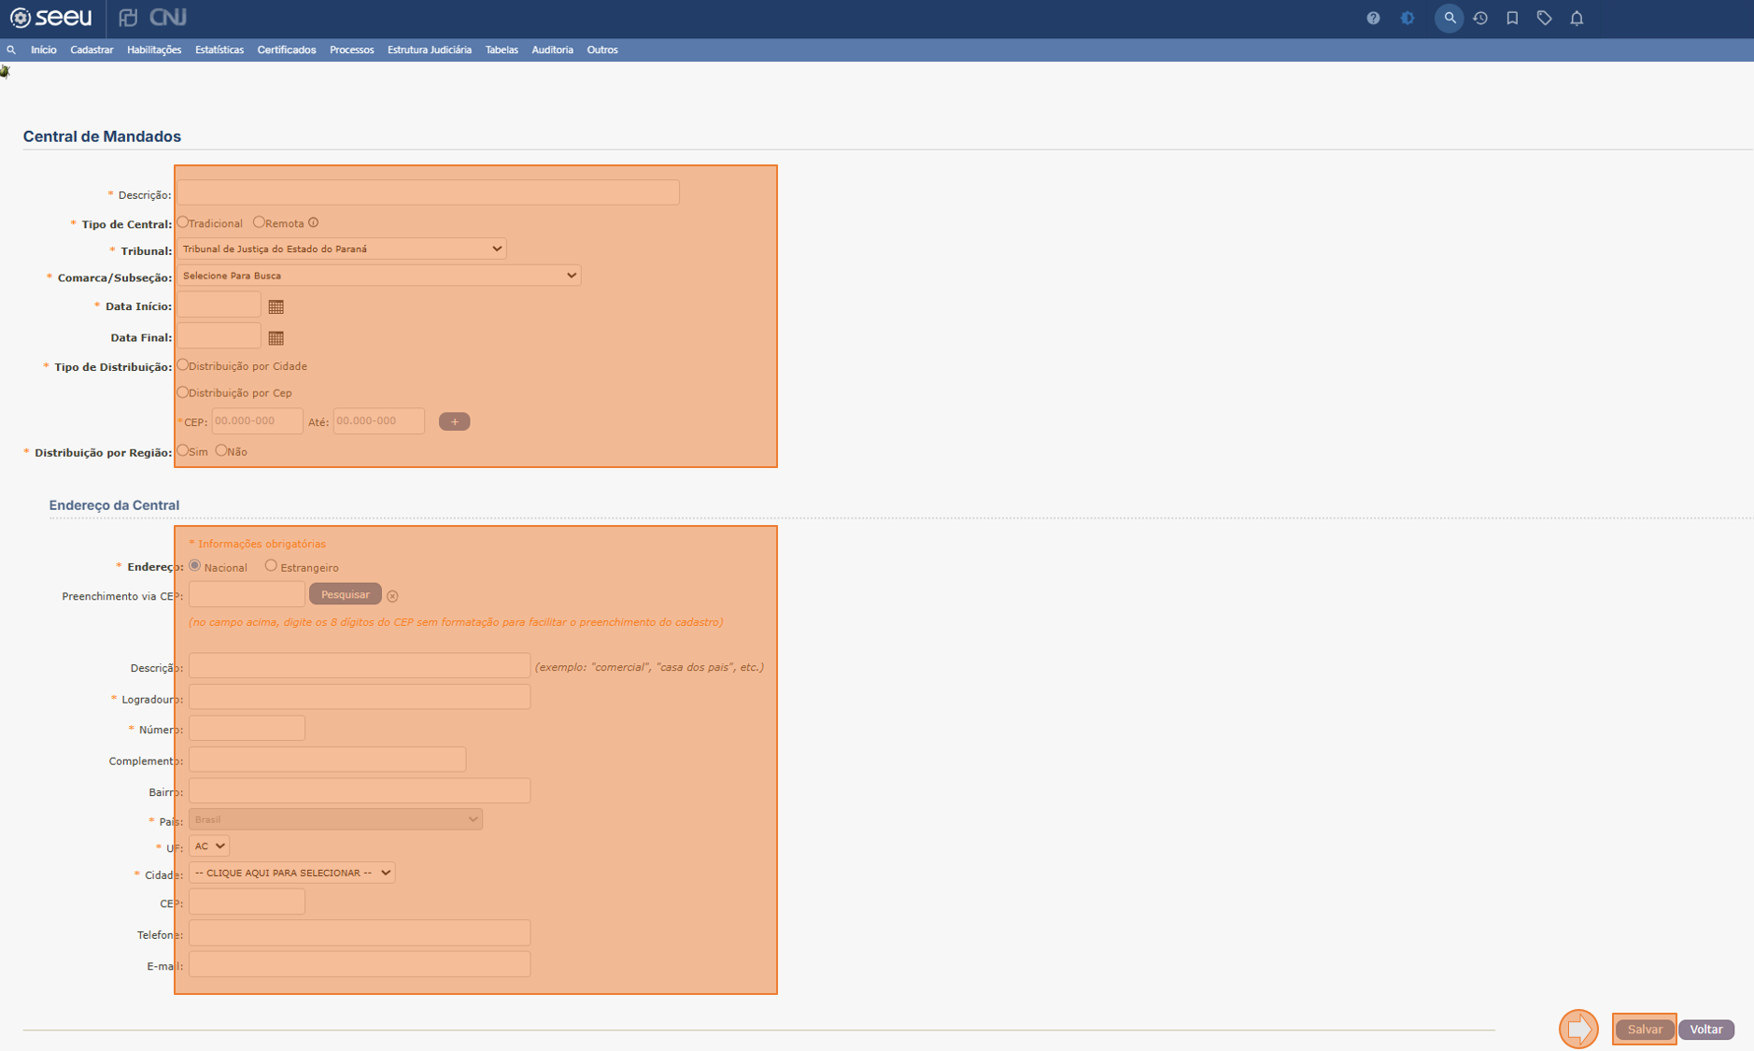
Task: Choose Distribuição por Cep
Action: click(183, 392)
